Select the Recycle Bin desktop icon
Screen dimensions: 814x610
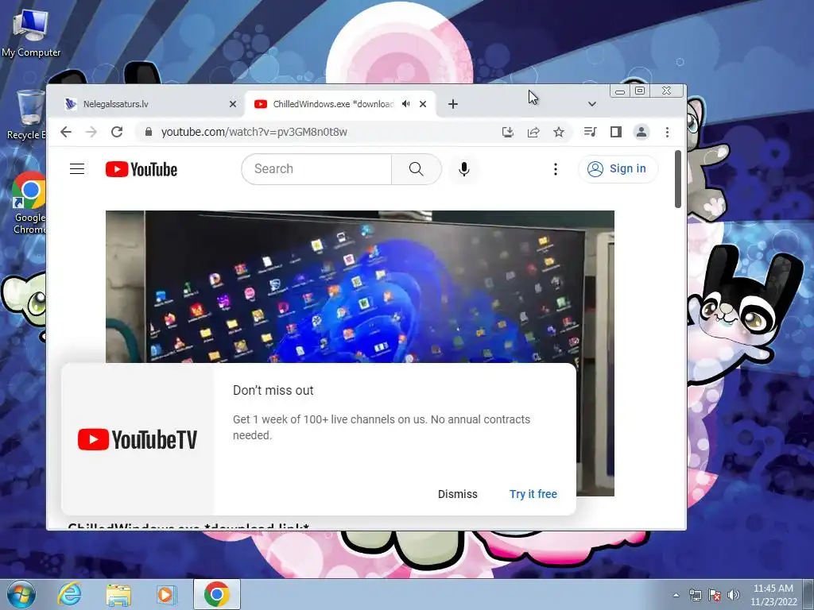[26, 115]
